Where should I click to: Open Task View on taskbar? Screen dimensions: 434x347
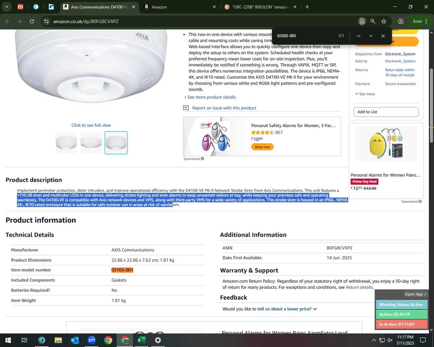point(24,340)
